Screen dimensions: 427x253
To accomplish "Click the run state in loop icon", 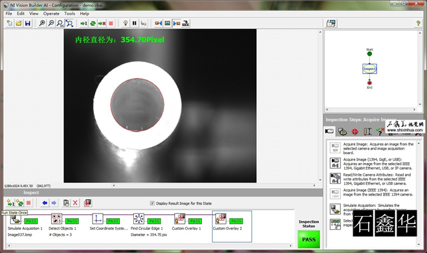I will pos(19,203).
